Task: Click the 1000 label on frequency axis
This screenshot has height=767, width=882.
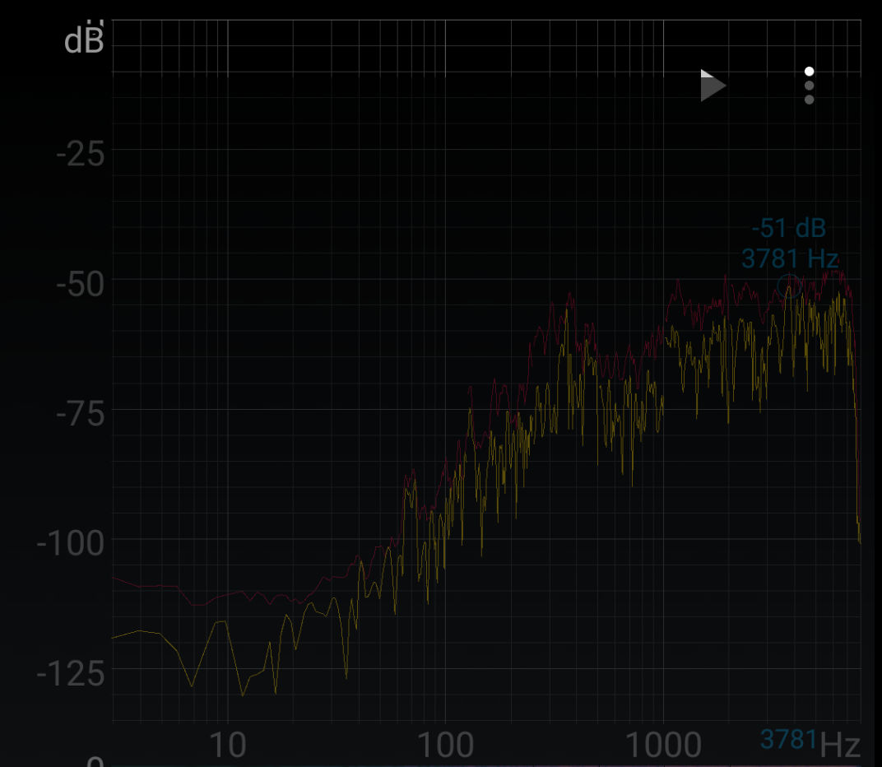Action: 663,746
